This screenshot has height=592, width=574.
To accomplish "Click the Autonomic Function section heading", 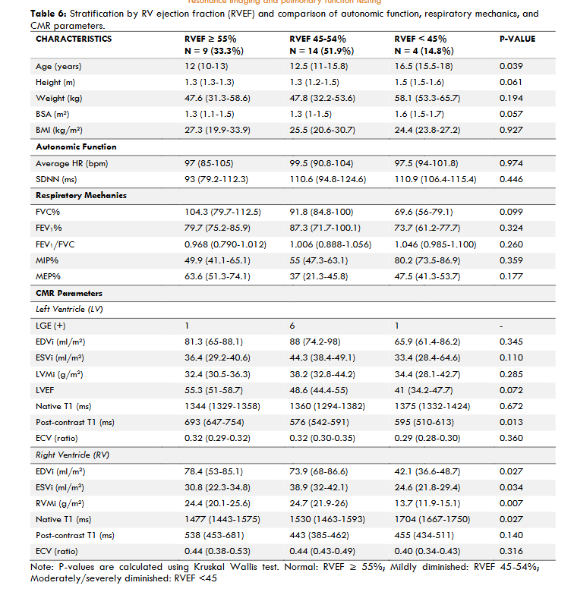I will pos(76,146).
